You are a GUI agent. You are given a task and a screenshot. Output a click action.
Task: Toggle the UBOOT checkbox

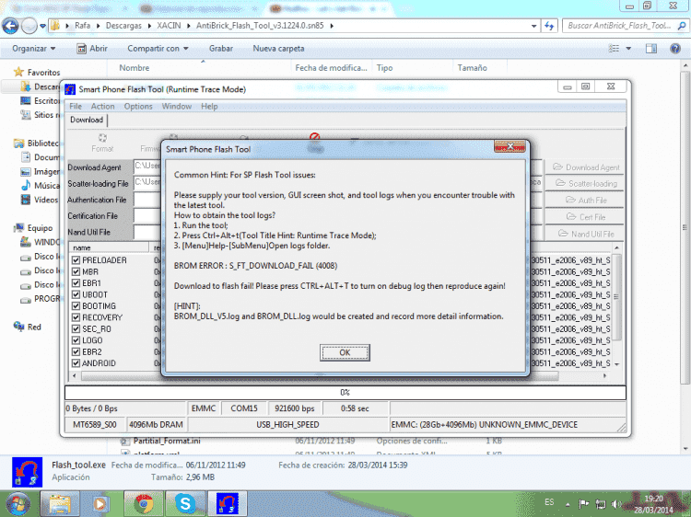pos(76,294)
